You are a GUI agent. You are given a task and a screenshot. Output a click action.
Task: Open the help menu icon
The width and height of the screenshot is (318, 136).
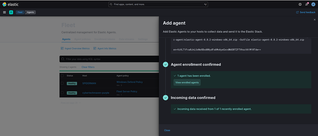(x=300, y=4)
